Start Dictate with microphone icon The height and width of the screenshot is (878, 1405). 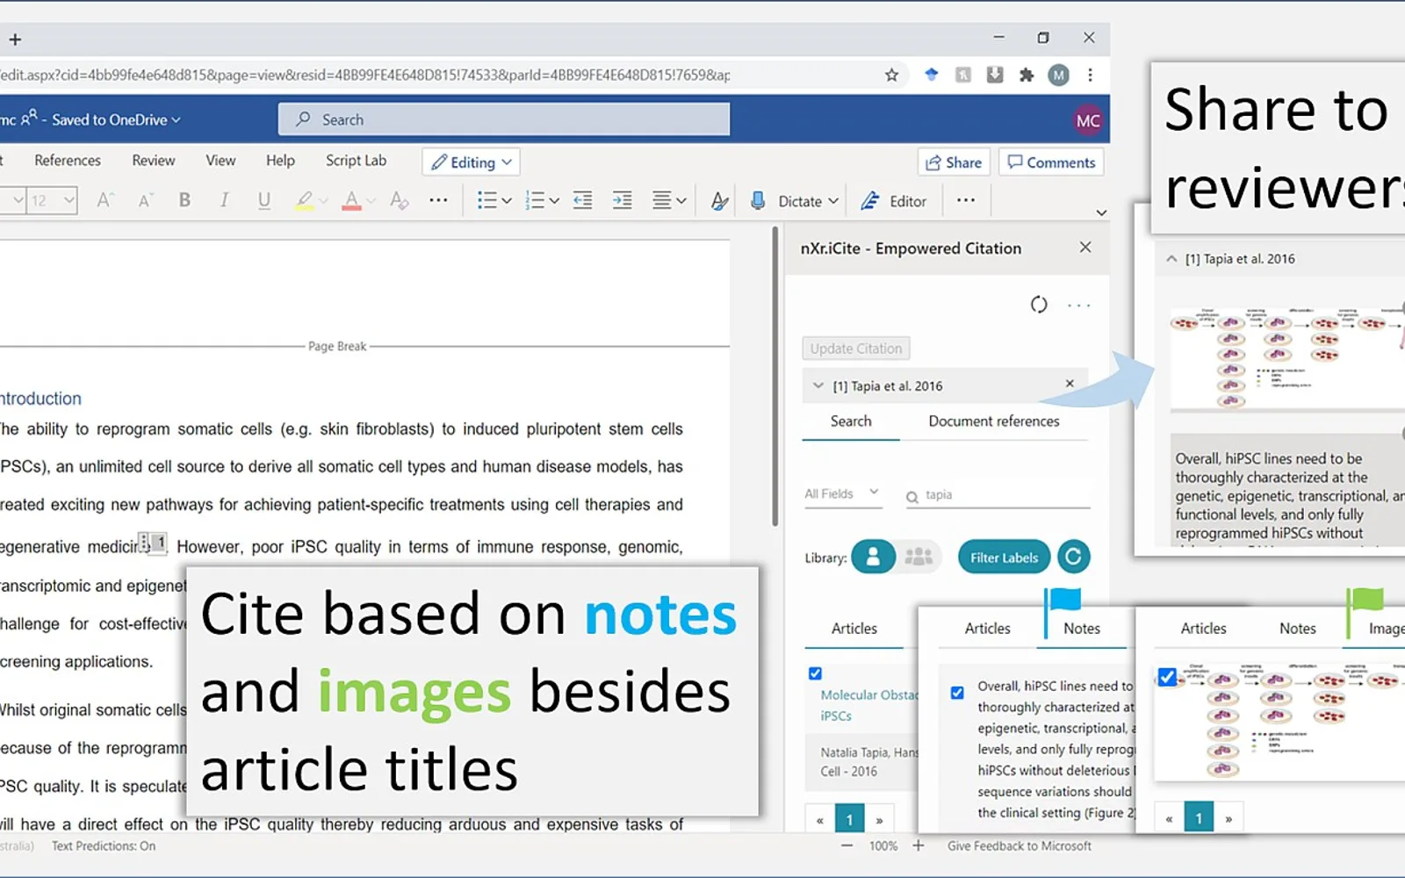(x=758, y=201)
